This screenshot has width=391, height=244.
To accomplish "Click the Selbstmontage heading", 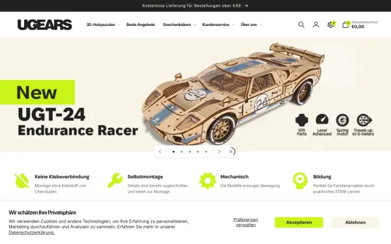I will pos(145,177).
